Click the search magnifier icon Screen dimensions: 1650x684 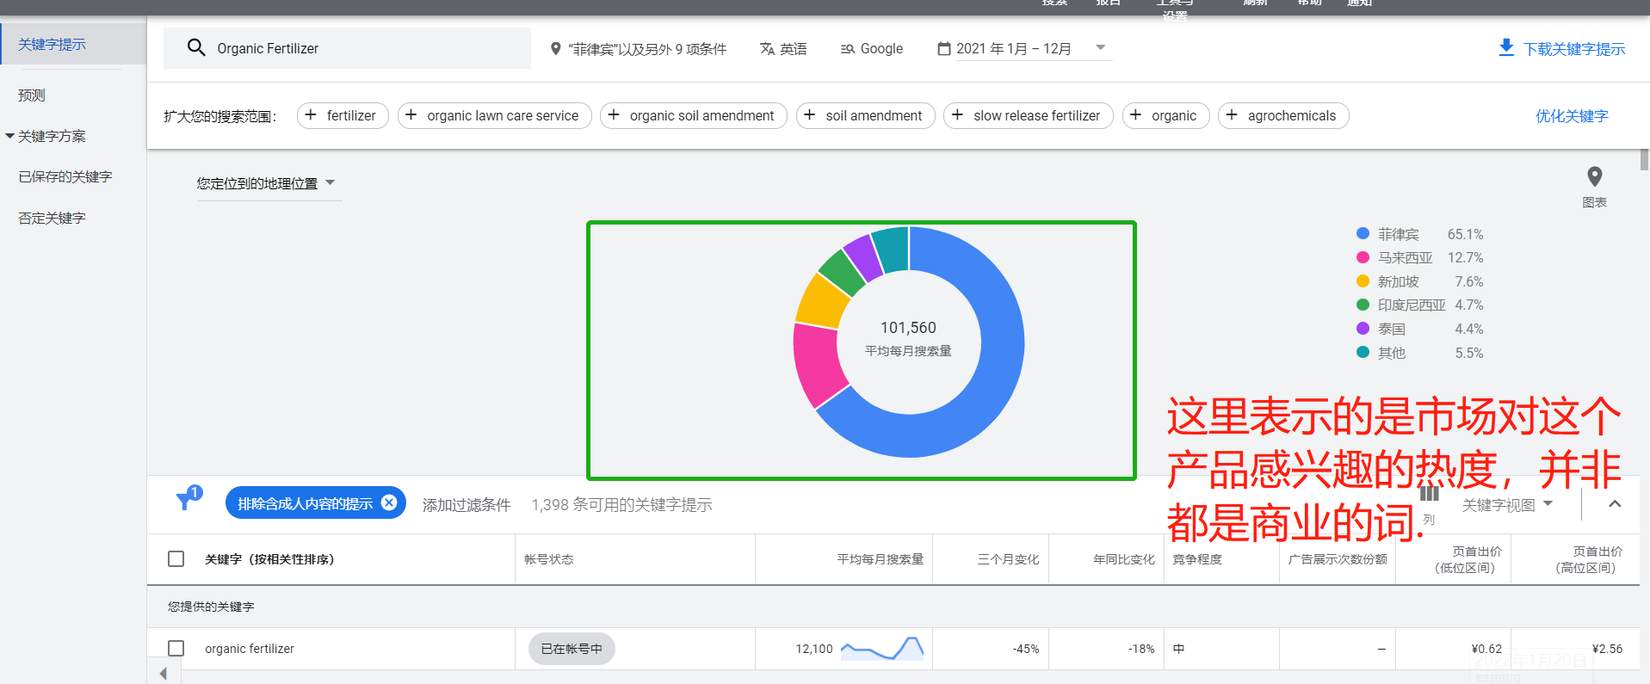point(196,47)
